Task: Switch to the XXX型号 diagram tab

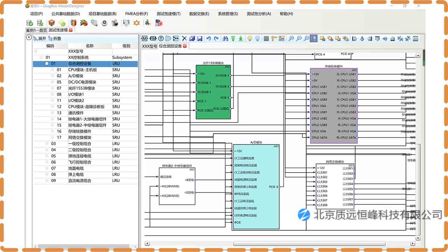Action: click(149, 46)
